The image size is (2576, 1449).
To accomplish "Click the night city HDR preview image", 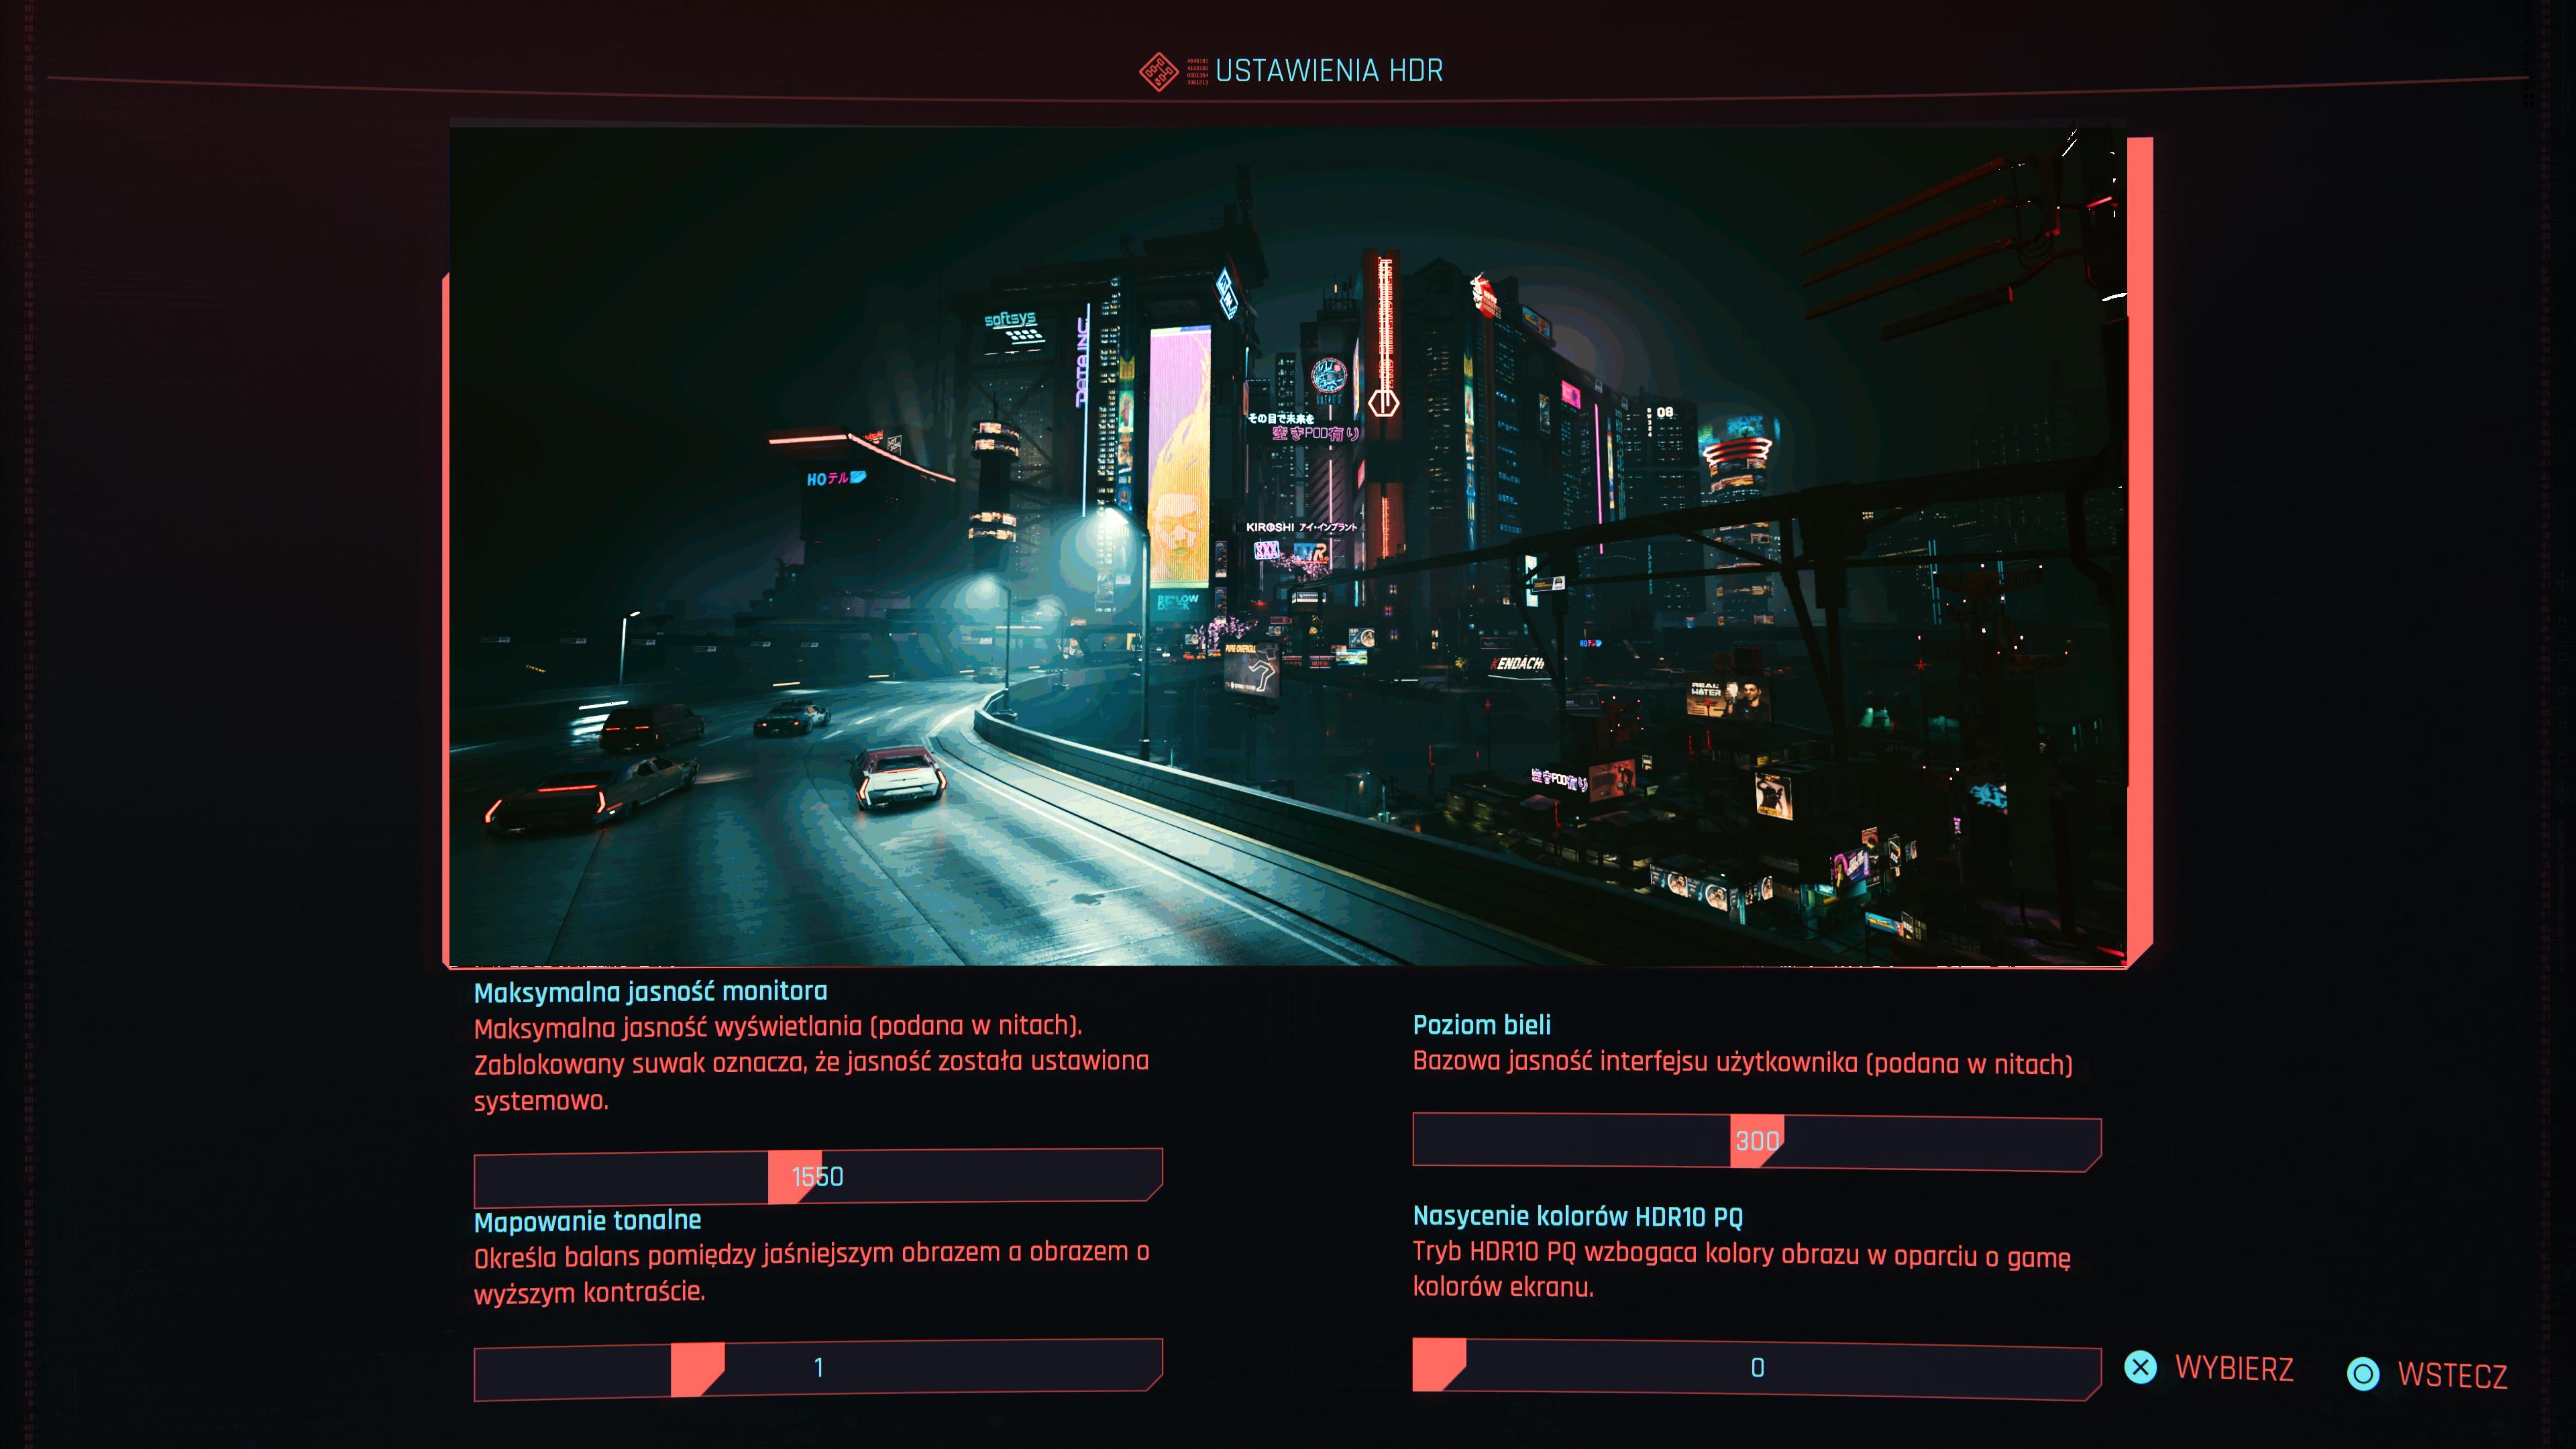I will pyautogui.click(x=1287, y=545).
